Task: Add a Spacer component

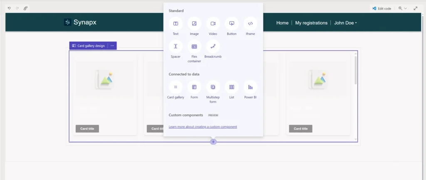Action: point(176,46)
